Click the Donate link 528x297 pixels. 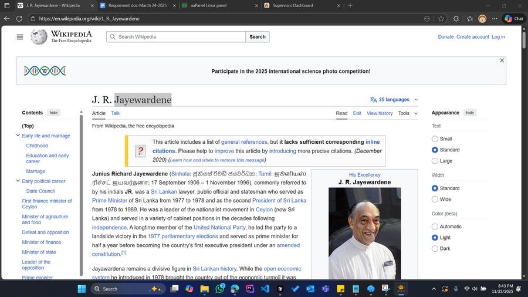coord(445,37)
